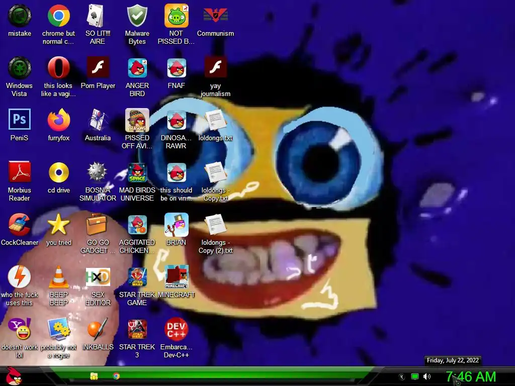Select the 'Malware Bytes' shield icon

[137, 16]
